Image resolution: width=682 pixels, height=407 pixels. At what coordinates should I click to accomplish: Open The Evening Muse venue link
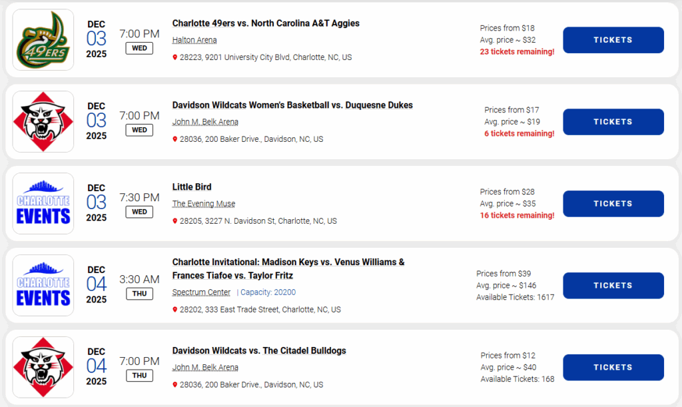pos(203,204)
